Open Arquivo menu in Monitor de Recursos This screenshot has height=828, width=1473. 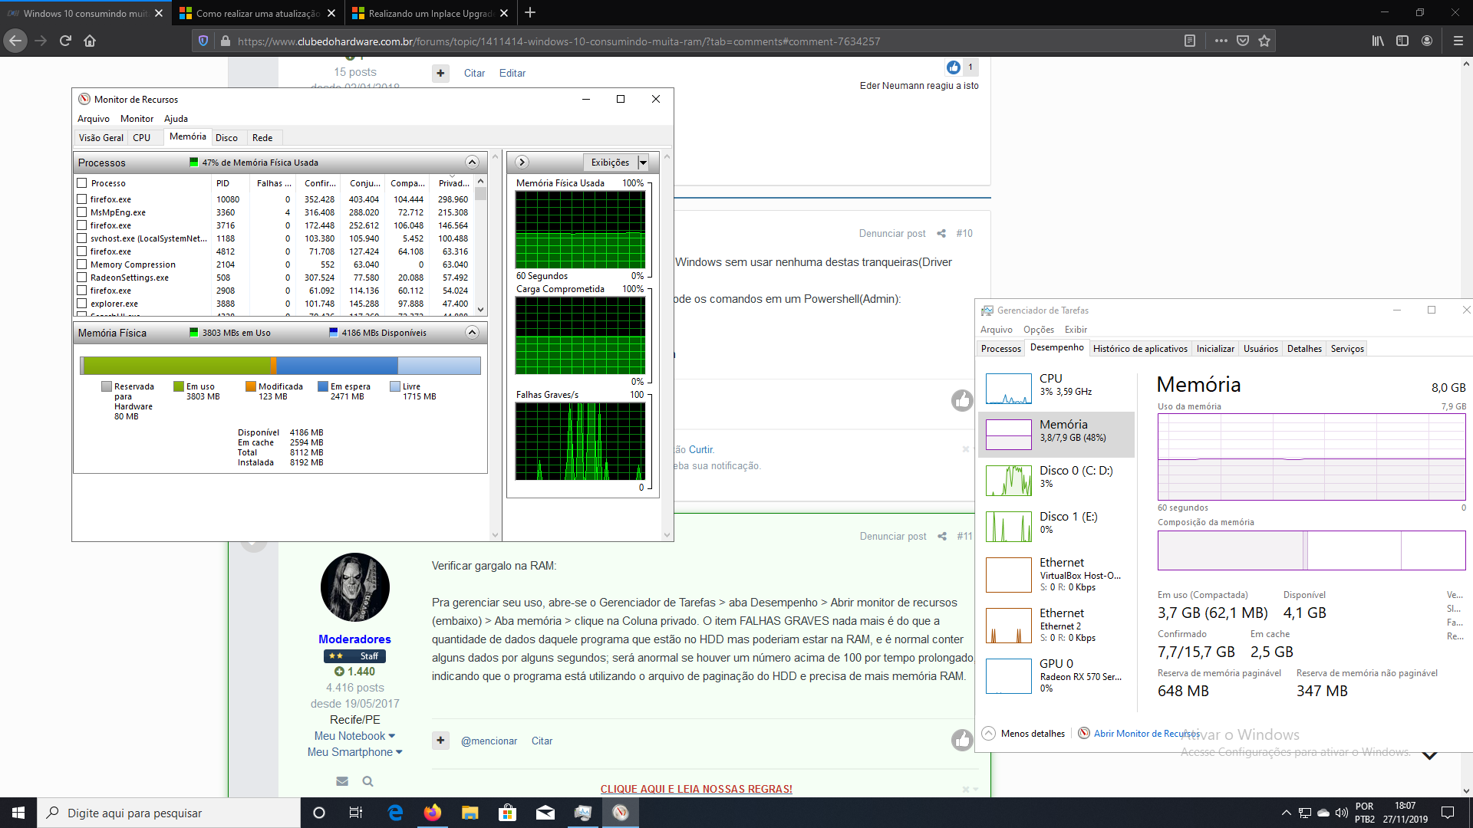pyautogui.click(x=93, y=119)
